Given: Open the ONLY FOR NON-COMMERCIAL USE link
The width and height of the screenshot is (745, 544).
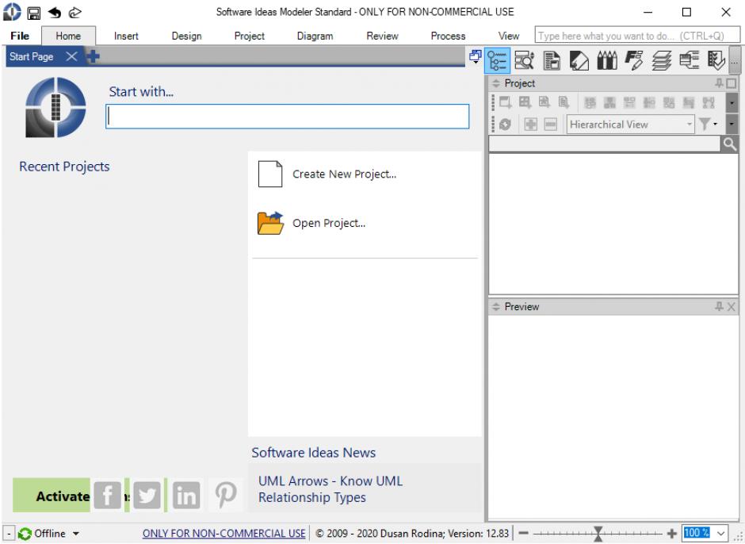Looking at the screenshot, I should pos(223,534).
